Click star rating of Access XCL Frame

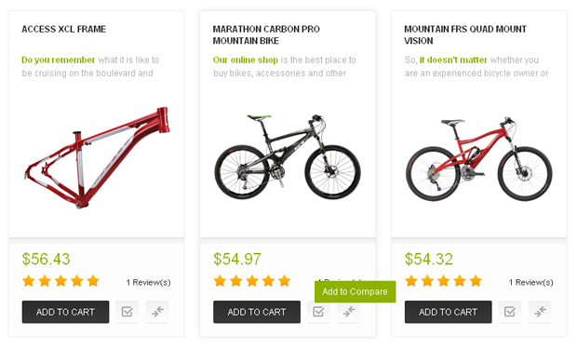click(60, 281)
